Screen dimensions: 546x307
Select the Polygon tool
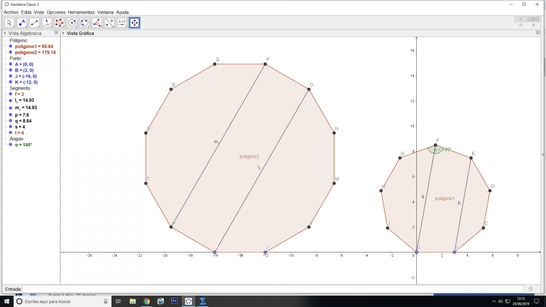59,22
